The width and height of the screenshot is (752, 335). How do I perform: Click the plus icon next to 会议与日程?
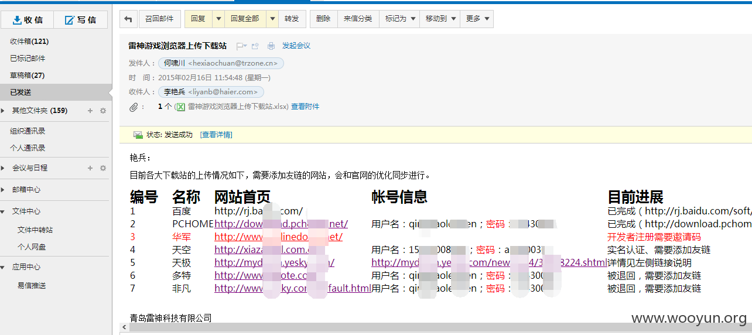coord(90,168)
